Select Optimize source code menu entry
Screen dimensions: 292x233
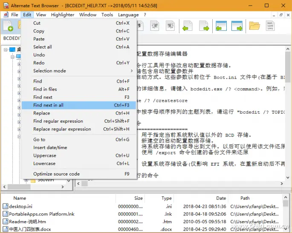56,174
